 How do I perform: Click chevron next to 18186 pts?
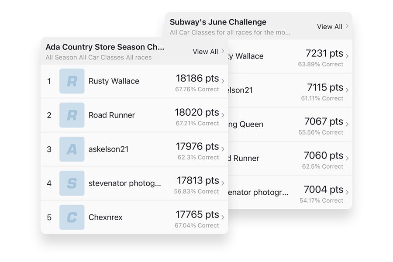tap(223, 81)
